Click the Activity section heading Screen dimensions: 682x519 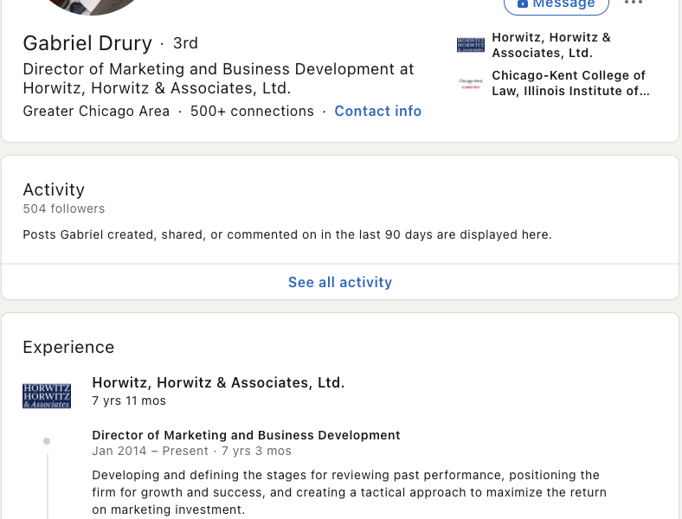[54, 189]
